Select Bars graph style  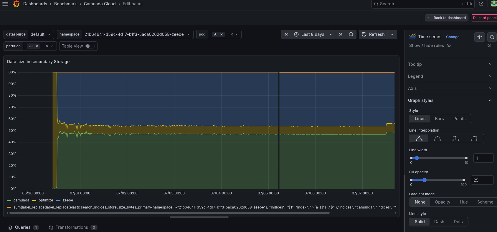point(439,119)
